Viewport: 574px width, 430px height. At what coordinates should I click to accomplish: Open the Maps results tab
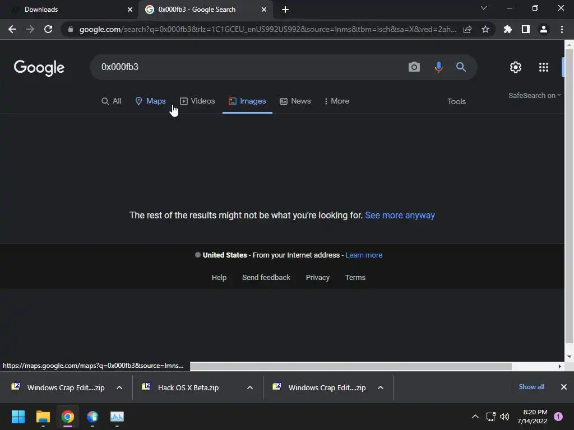[150, 101]
